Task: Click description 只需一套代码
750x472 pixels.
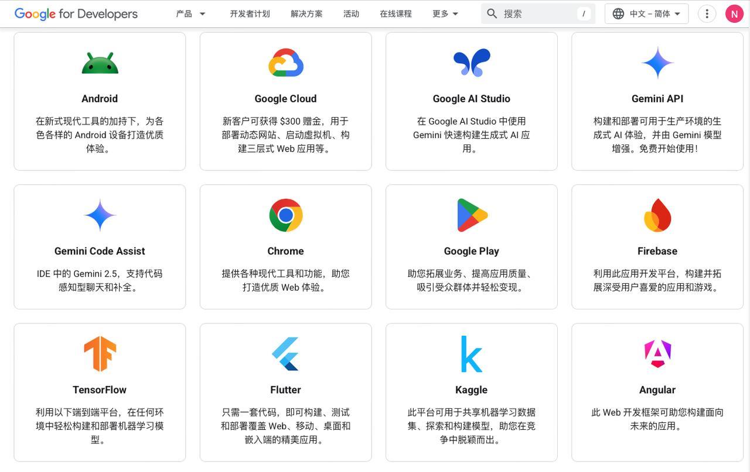Action: (x=286, y=426)
